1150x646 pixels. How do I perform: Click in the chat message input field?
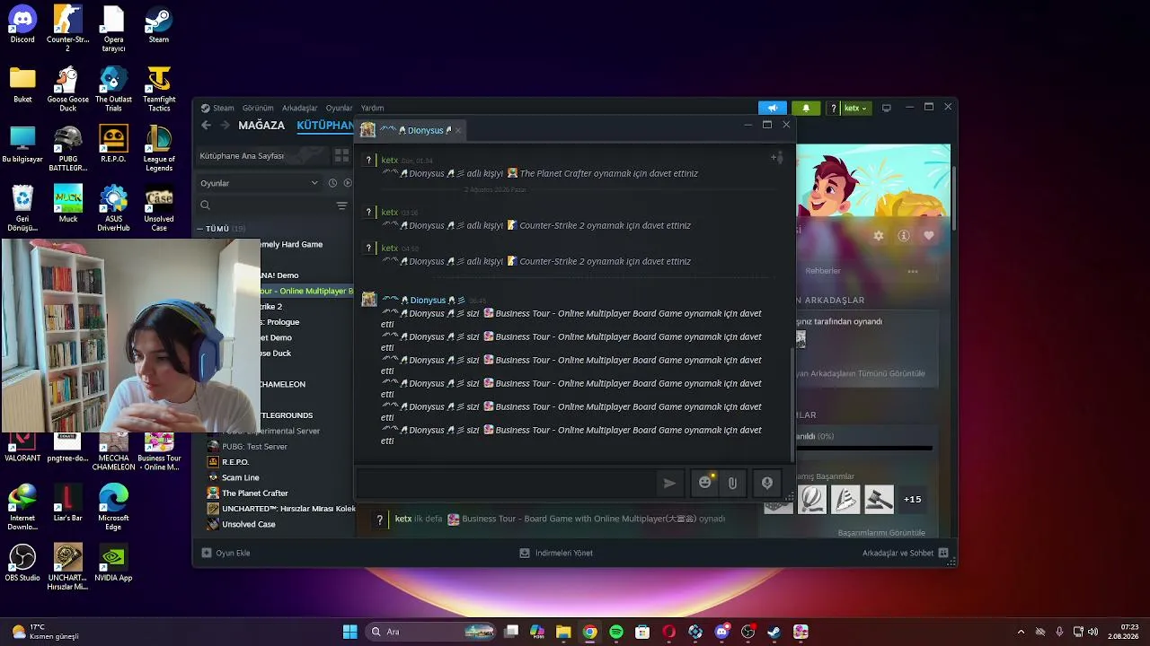[507, 483]
